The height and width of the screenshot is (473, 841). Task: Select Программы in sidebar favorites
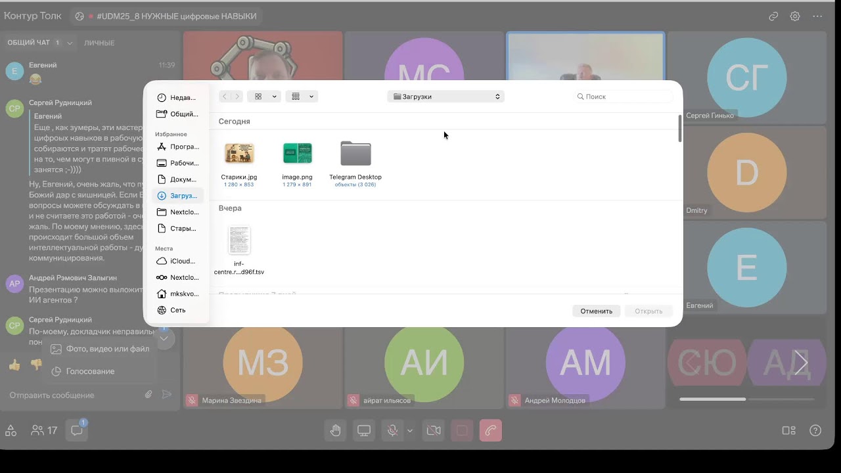point(177,147)
